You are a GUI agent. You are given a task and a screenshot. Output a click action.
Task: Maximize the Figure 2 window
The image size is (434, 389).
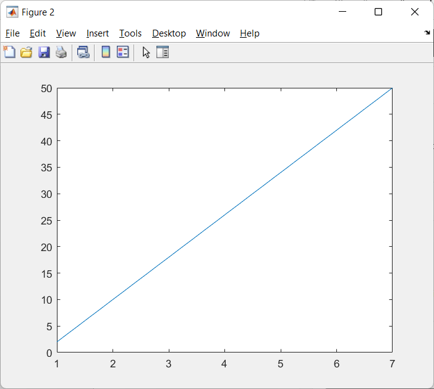378,12
